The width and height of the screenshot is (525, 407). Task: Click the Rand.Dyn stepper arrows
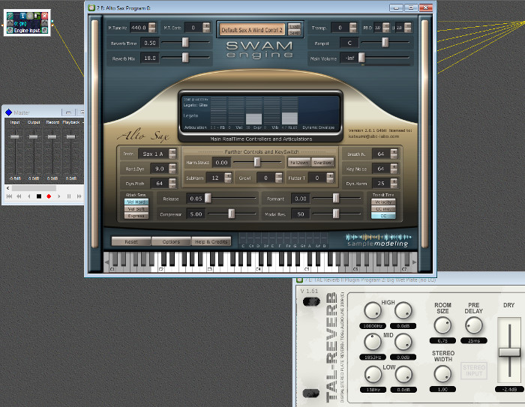point(172,169)
